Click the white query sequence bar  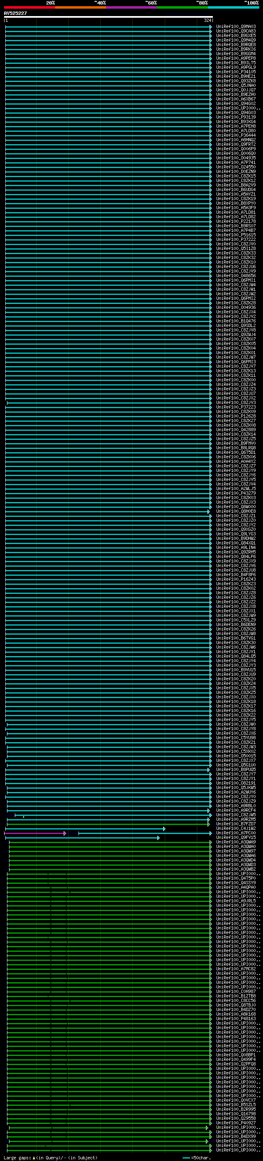[108, 16]
